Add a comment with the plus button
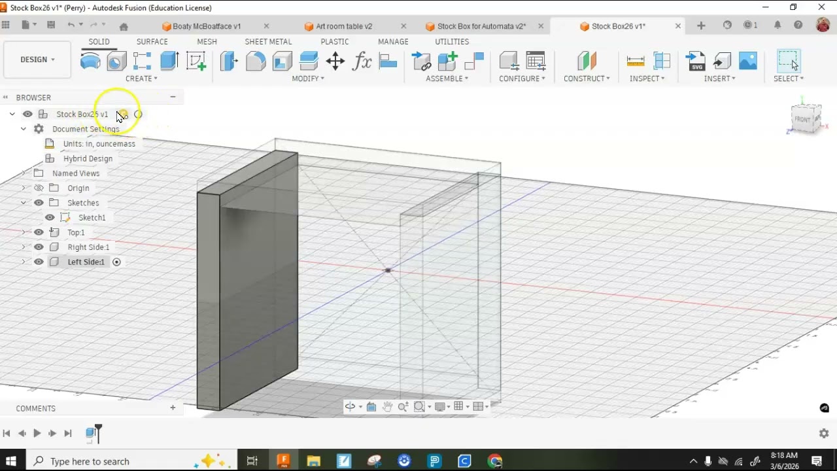The width and height of the screenshot is (837, 471). click(x=173, y=408)
